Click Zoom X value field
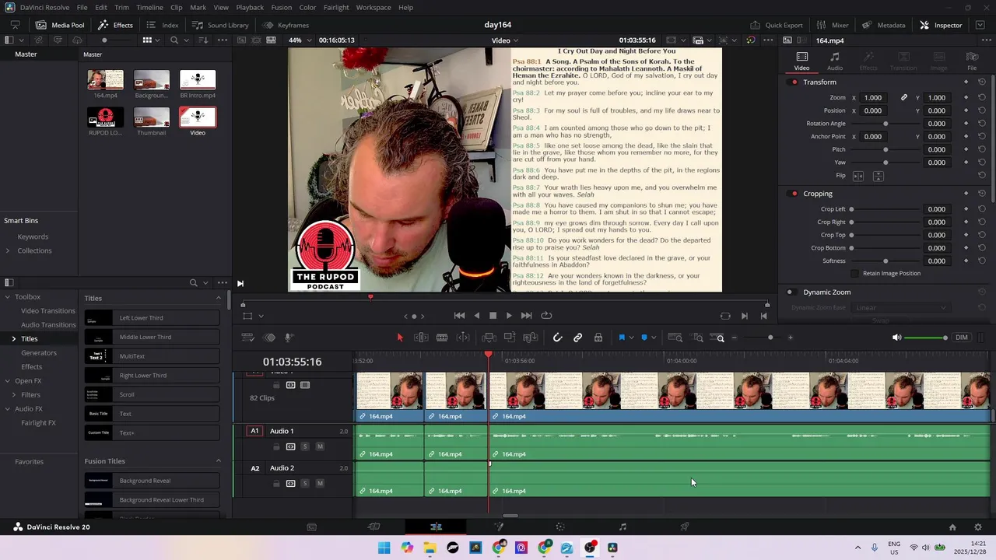Viewport: 996px width, 560px height. 873,98
